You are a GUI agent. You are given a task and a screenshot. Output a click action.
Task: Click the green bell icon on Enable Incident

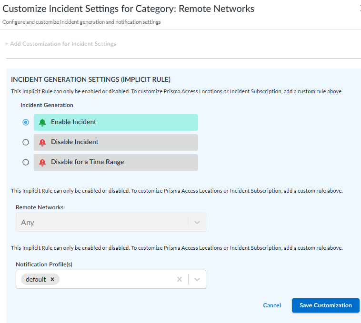[x=42, y=122]
